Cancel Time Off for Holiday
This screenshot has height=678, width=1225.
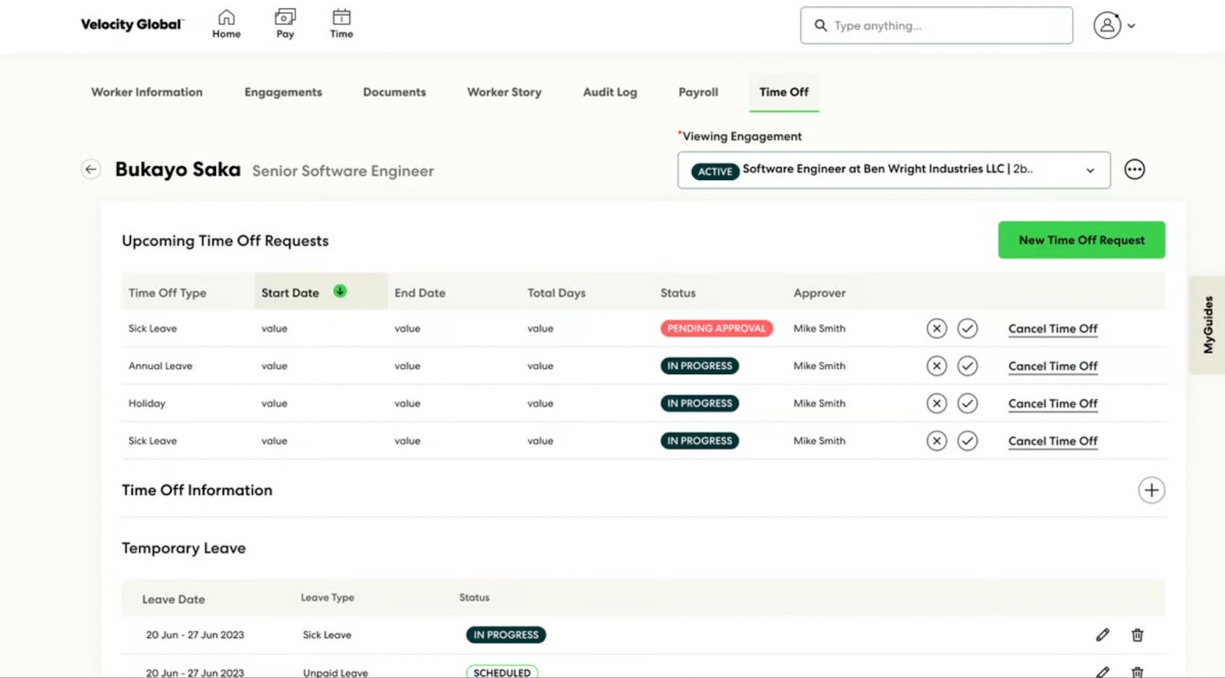point(1053,404)
